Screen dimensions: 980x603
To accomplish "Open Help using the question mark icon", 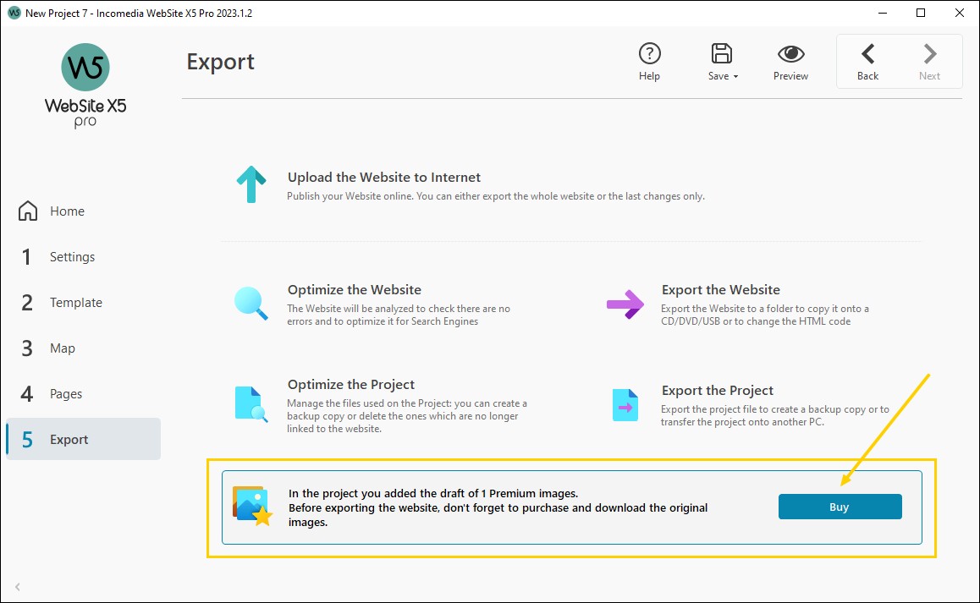I will pos(650,52).
